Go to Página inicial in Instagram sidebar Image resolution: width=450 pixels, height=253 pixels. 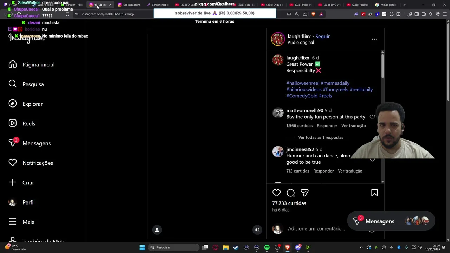[x=39, y=65]
